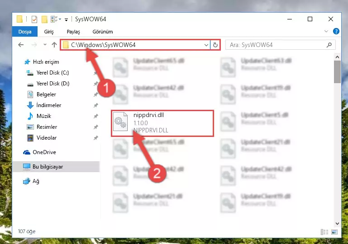Open Videolar folder in sidebar
The width and height of the screenshot is (348, 244).
pyautogui.click(x=42, y=138)
